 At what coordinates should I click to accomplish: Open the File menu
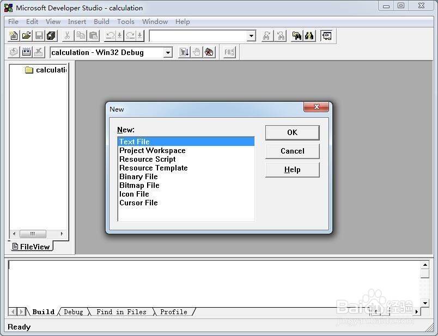point(13,21)
